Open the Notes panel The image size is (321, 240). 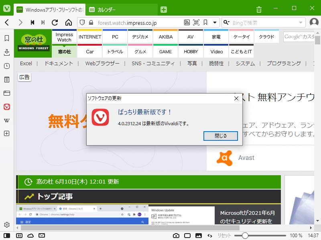(x=6, y=79)
